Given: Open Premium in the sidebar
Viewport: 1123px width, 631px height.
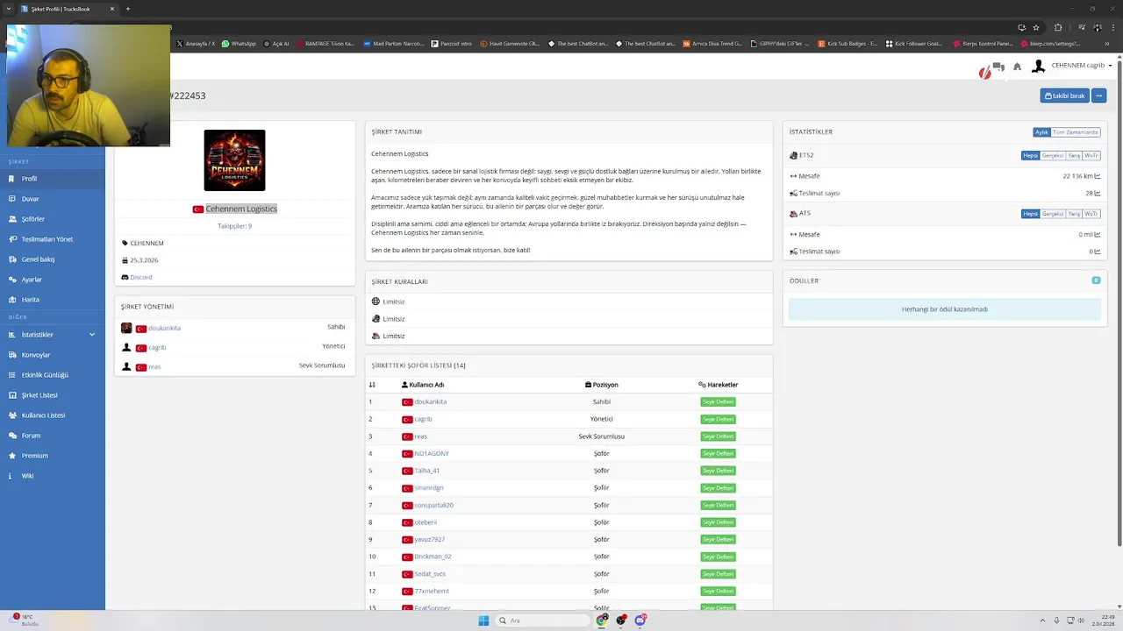Looking at the screenshot, I should pyautogui.click(x=53, y=456).
